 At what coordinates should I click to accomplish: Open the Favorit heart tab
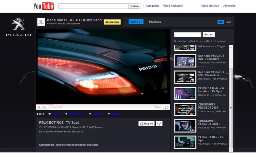coord(55,114)
